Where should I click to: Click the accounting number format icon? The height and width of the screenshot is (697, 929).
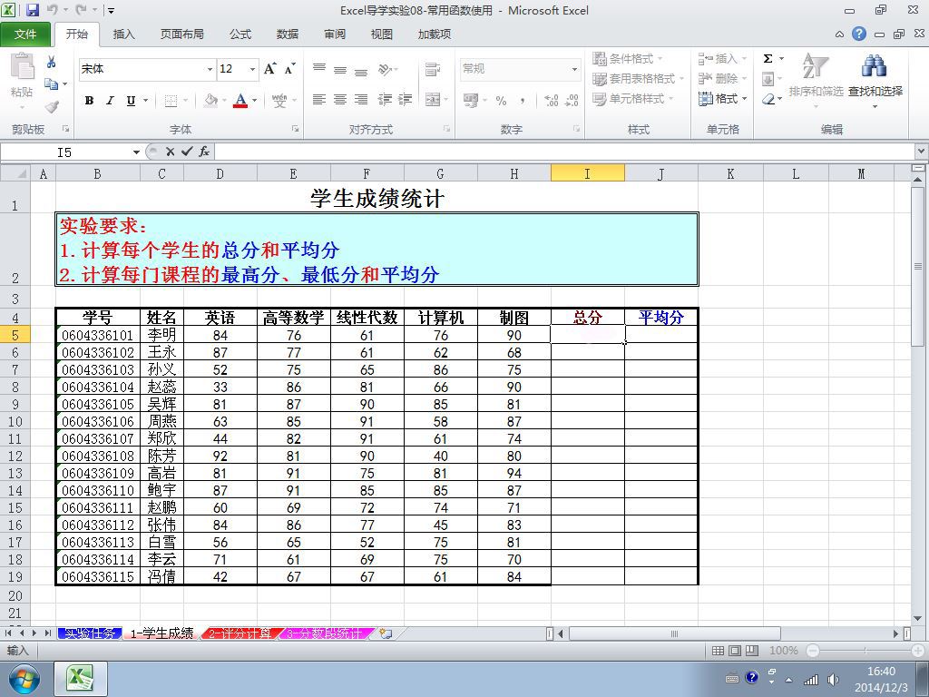[x=471, y=100]
